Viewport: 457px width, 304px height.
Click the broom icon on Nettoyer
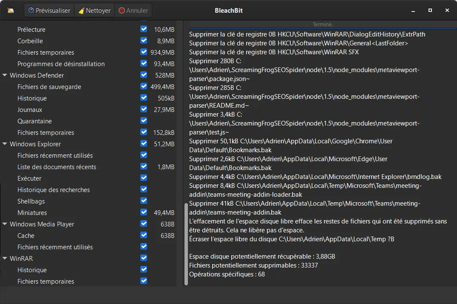pyautogui.click(x=81, y=10)
